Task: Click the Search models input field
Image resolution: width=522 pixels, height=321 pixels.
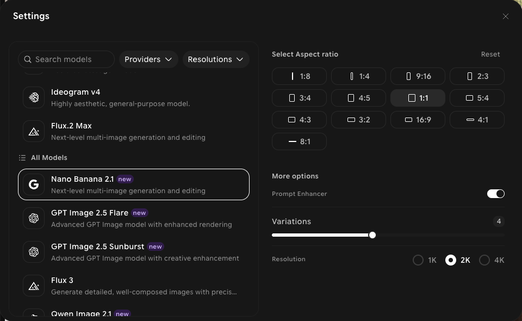Action: coord(66,59)
